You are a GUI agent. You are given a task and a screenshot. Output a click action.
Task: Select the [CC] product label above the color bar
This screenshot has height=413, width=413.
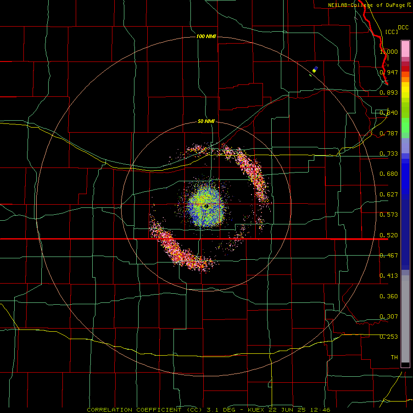pos(391,32)
